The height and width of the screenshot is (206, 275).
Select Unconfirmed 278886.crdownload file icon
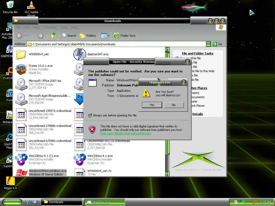coord(21,130)
